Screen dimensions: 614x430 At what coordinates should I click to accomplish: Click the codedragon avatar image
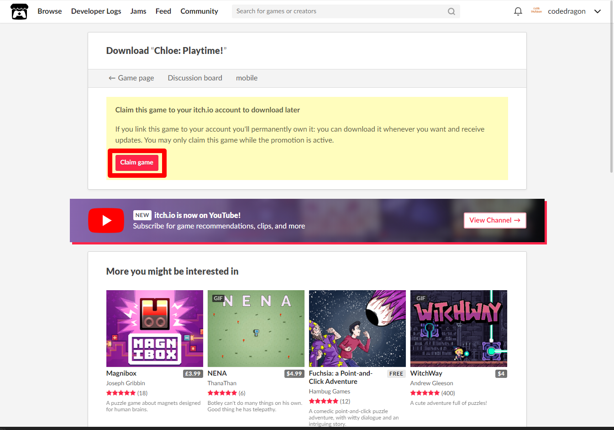[x=536, y=11]
